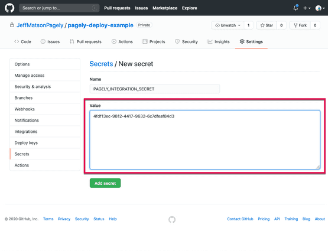This screenshot has width=328, height=251.
Task: Click the Private repository badge
Action: [x=144, y=25]
